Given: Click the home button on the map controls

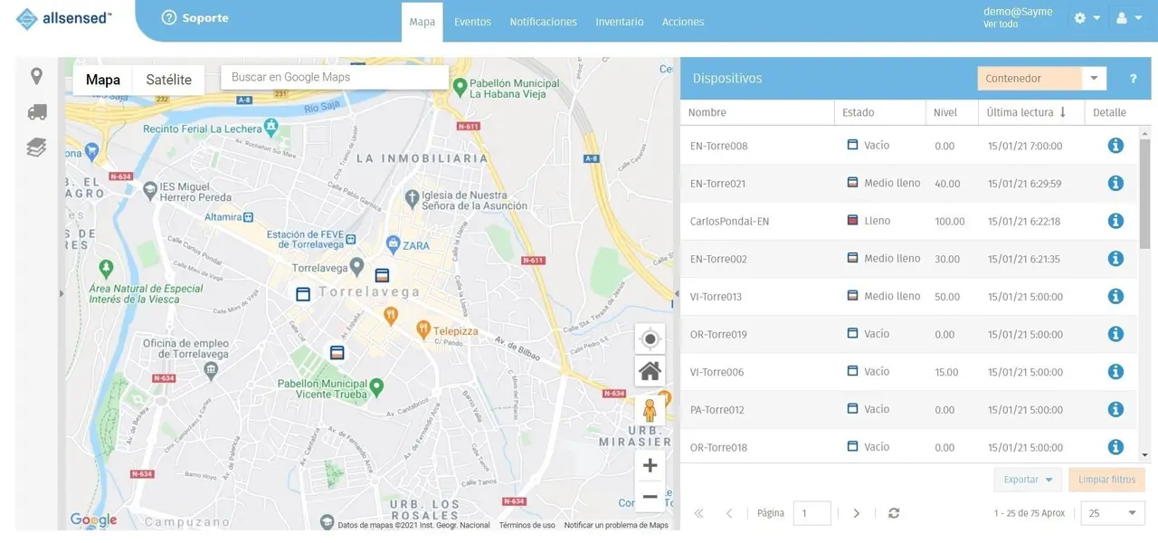Looking at the screenshot, I should pyautogui.click(x=650, y=370).
